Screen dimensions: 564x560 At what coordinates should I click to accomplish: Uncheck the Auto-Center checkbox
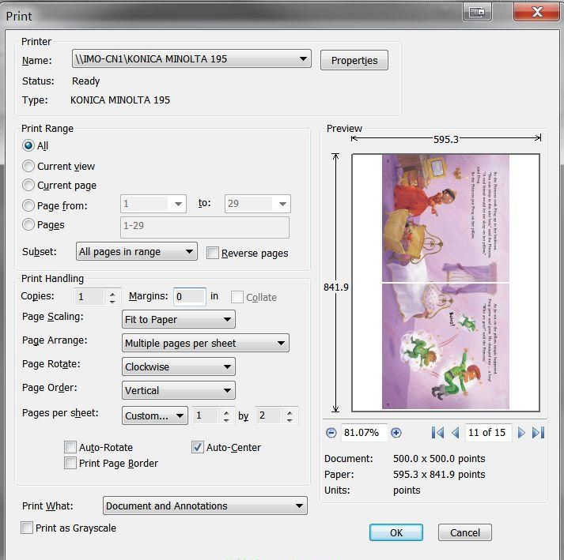click(198, 447)
